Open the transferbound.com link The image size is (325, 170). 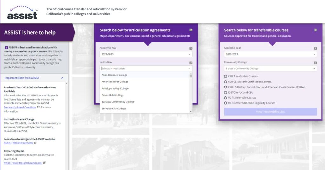(23, 163)
